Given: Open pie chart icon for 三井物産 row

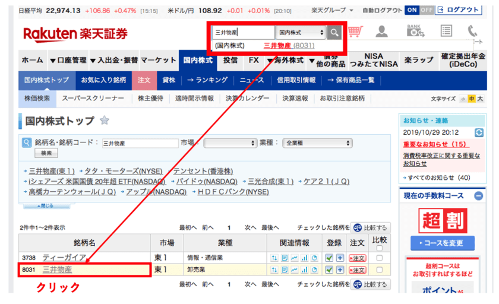Looking at the screenshot, I should 314,270.
